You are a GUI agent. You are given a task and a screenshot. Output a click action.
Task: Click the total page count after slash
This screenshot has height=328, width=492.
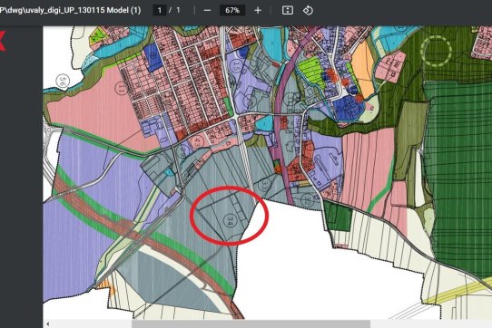pyautogui.click(x=178, y=10)
